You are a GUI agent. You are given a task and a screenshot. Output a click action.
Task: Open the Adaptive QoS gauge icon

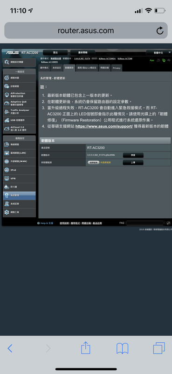click(7, 103)
